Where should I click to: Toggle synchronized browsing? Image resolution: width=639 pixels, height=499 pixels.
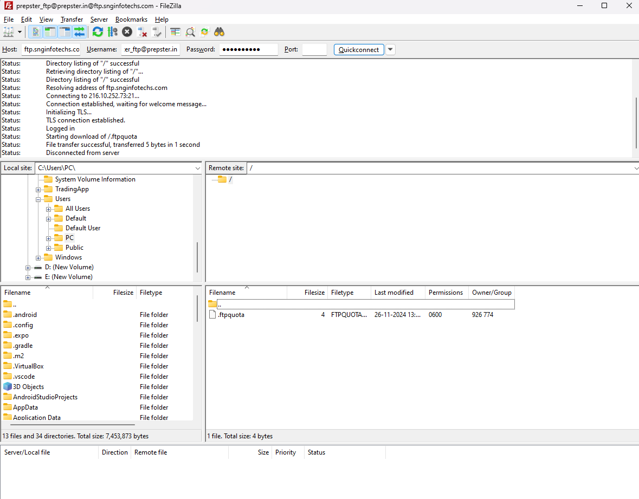pos(204,32)
